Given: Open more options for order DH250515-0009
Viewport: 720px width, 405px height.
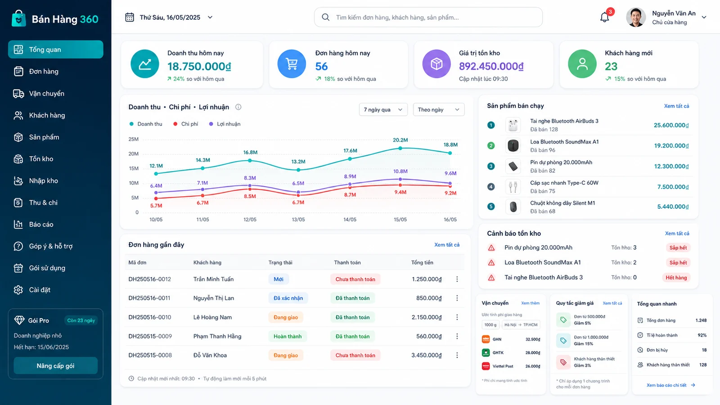Looking at the screenshot, I should (x=457, y=336).
